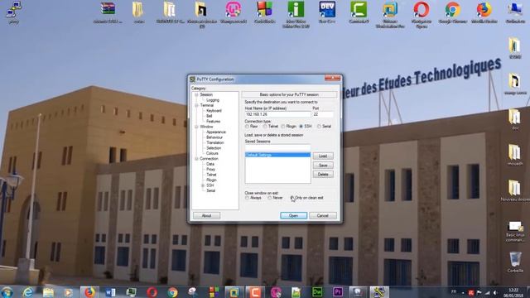Click the Port number field
The image size is (530, 298).
click(x=323, y=114)
